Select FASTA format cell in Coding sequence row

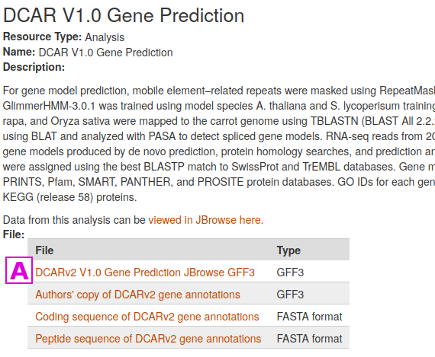pyautogui.click(x=309, y=317)
